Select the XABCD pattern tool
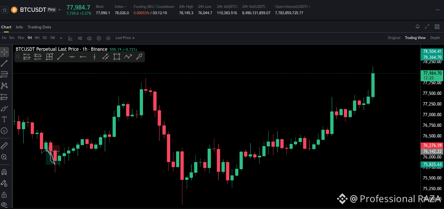This screenshot has width=444, height=209. pyautogui.click(x=4, y=85)
